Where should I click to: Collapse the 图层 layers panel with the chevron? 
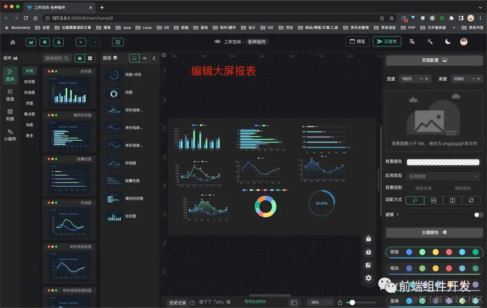154,58
